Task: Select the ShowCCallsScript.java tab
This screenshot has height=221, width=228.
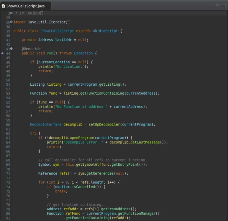Action: click(x=25, y=6)
